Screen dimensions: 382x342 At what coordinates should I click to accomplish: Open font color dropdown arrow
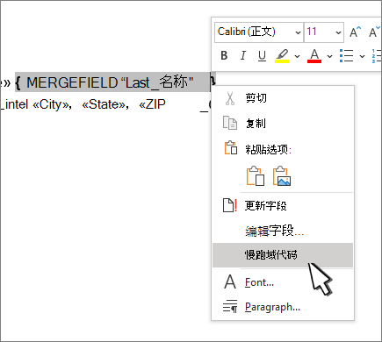pyautogui.click(x=329, y=56)
